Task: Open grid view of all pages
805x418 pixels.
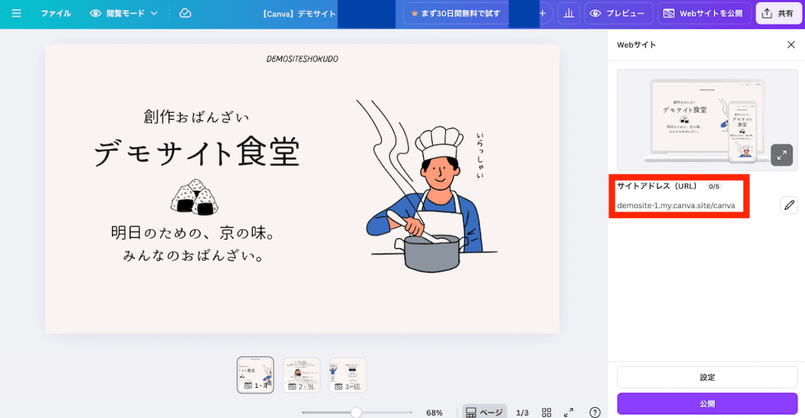Action: 547,413
